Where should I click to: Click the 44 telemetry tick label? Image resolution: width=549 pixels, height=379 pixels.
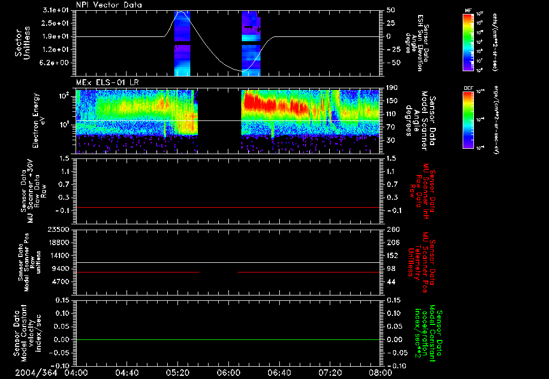click(x=391, y=282)
